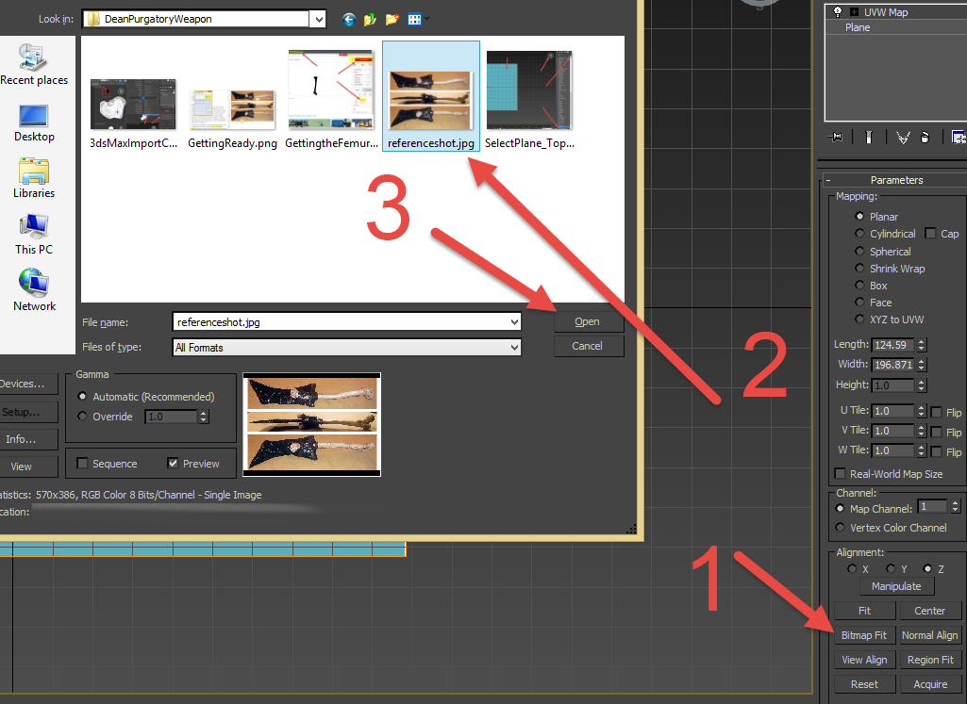Open Network location

click(34, 290)
